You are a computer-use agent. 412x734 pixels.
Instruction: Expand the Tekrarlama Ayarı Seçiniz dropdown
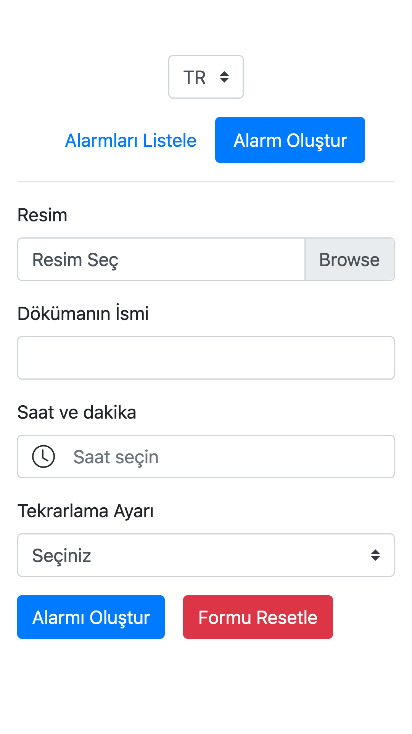click(206, 555)
